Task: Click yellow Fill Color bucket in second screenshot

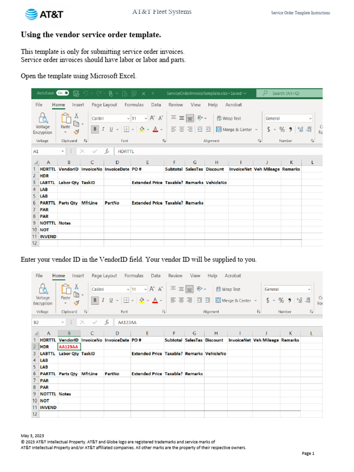Action: point(142,301)
